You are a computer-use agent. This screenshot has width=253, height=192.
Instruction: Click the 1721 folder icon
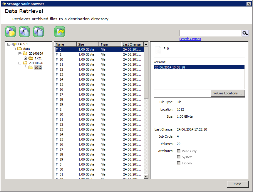click(x=31, y=58)
